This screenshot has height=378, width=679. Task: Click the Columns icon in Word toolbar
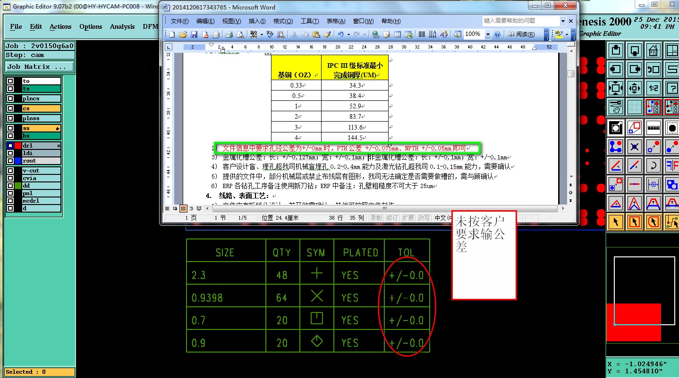click(x=422, y=34)
